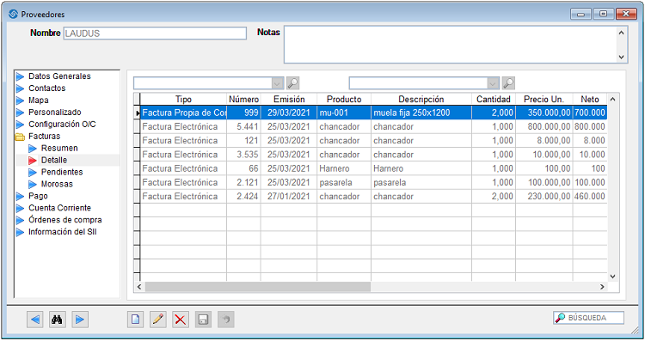This screenshot has width=645, height=341.
Task: Open Órdenes de compra section
Action: 65,220
